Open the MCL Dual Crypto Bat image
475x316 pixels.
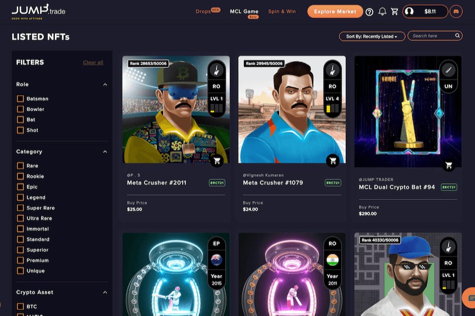408,111
